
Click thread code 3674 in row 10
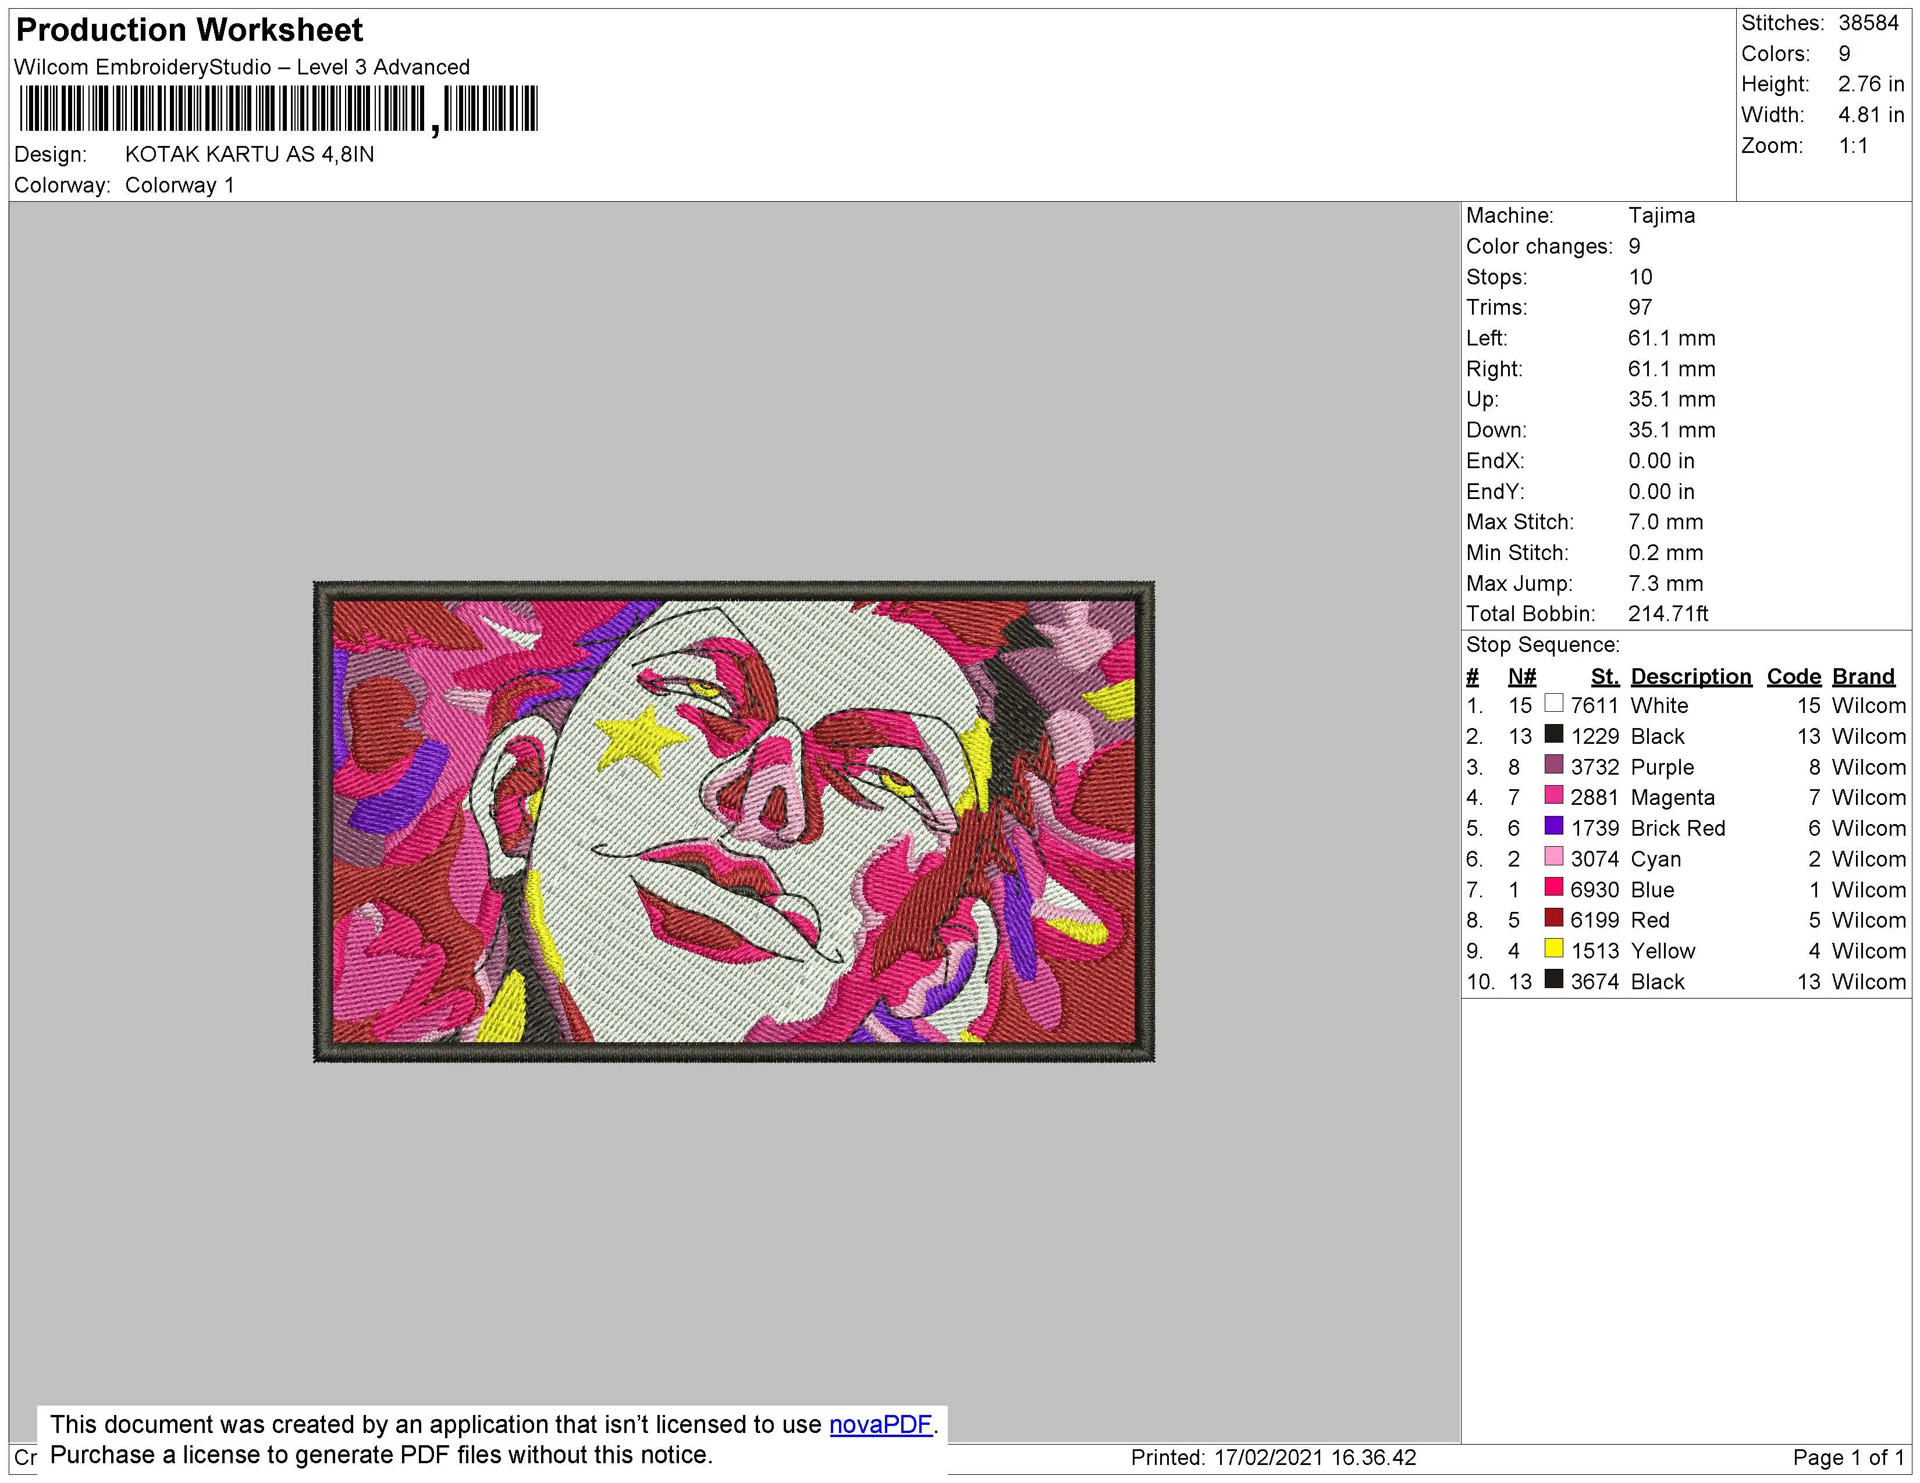pyautogui.click(x=1595, y=982)
